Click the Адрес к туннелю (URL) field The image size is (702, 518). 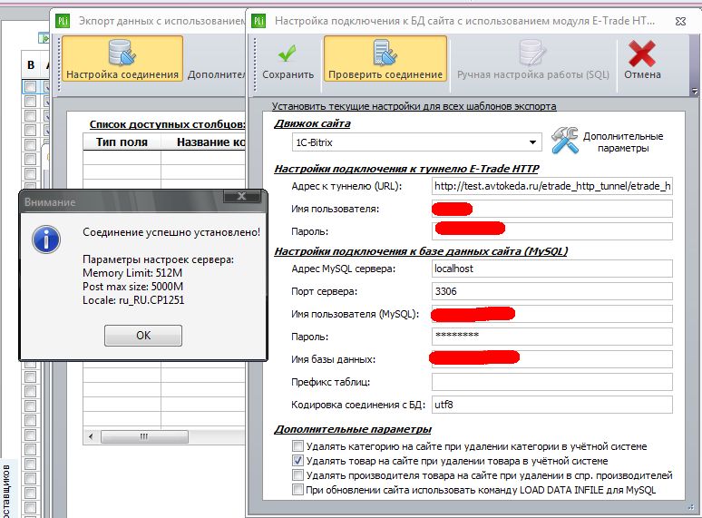click(x=552, y=186)
